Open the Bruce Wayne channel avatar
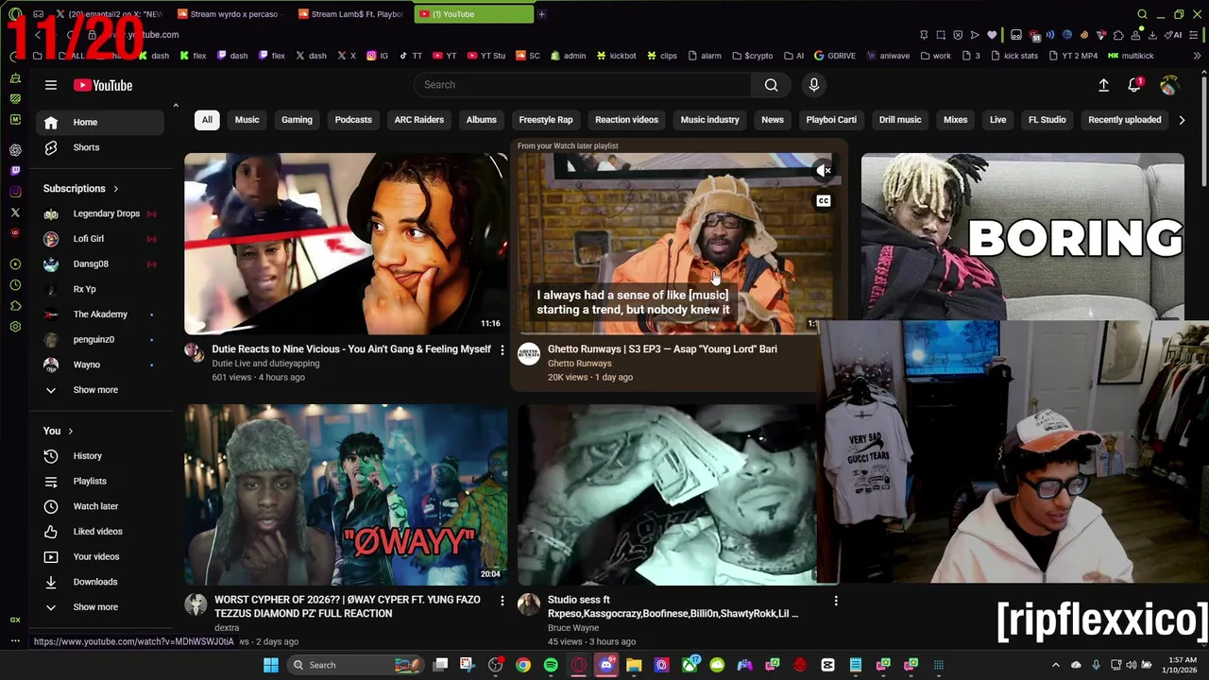Screen dimensions: 1209x680 [529, 604]
